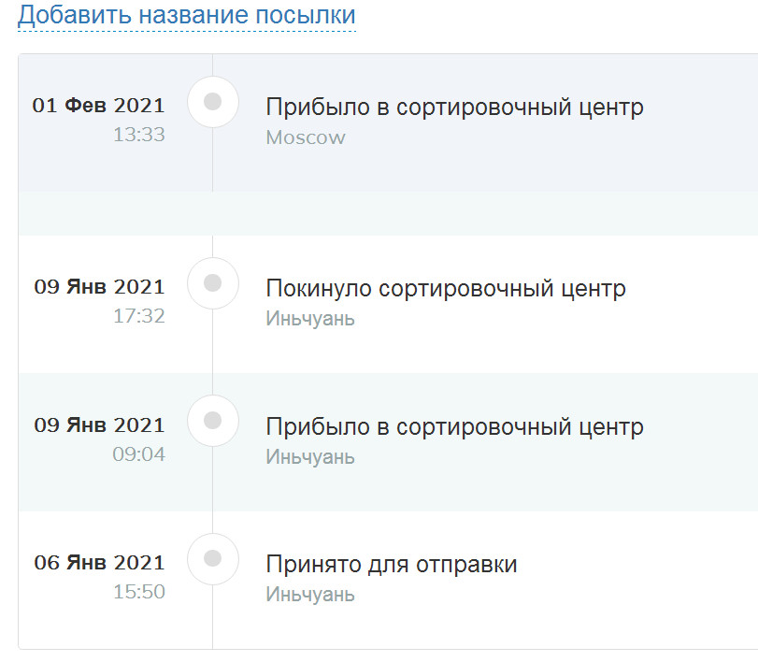Click the 13:33 timestamp
758x662 pixels.
[138, 135]
